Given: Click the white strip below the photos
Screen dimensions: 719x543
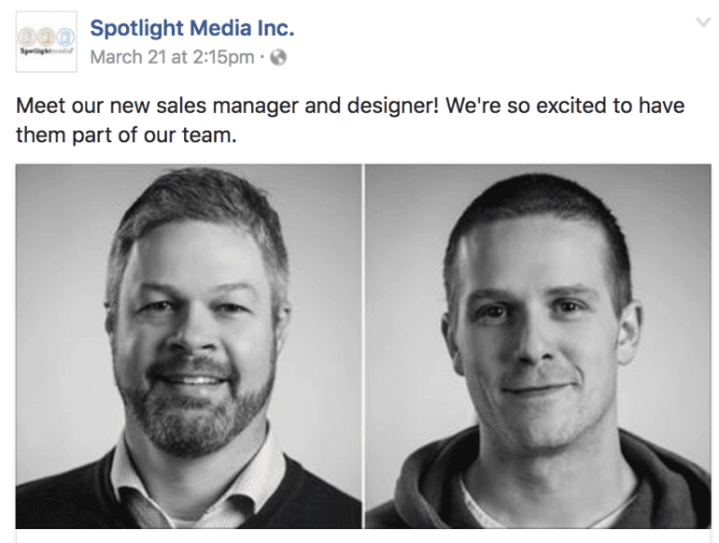Looking at the screenshot, I should (x=363, y=536).
